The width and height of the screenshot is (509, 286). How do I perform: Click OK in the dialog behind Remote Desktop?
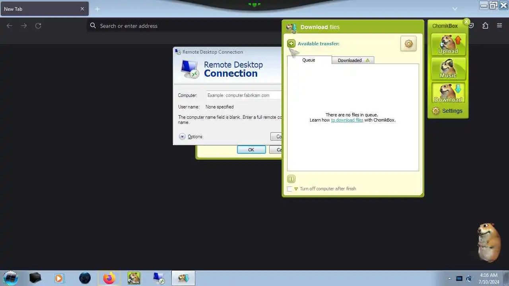coord(251,150)
